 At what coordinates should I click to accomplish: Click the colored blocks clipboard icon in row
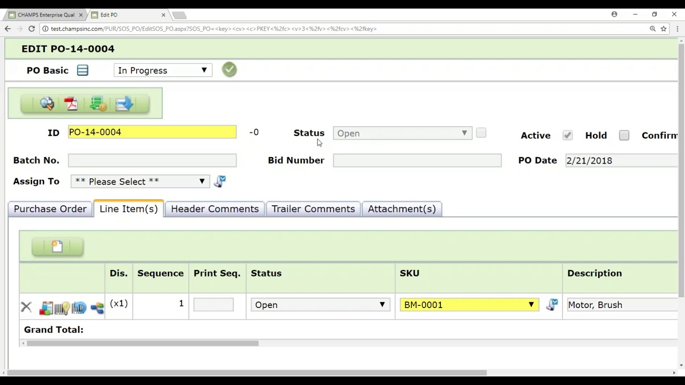coord(46,308)
